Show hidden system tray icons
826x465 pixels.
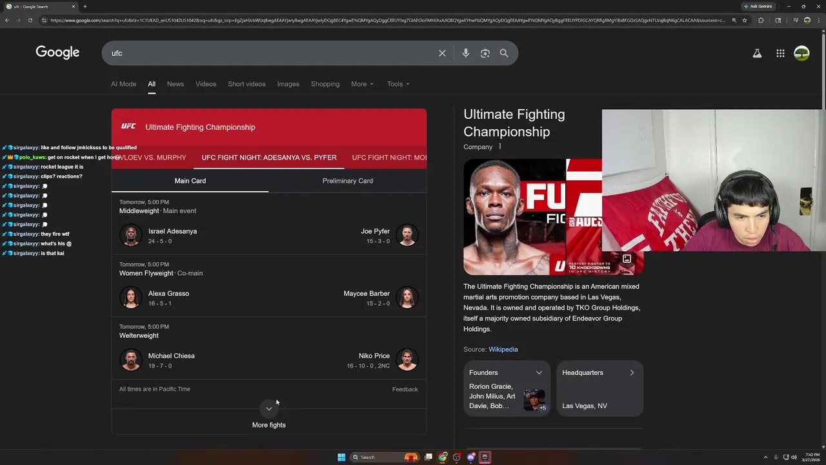[765, 457]
